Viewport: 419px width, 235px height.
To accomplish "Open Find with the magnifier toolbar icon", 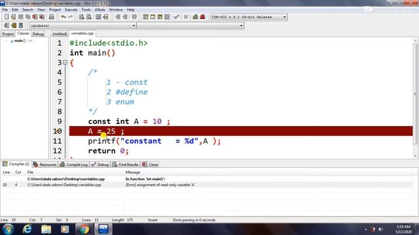I will [82, 17].
